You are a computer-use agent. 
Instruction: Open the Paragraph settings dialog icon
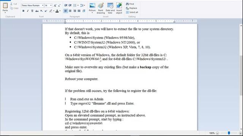click(84, 11)
